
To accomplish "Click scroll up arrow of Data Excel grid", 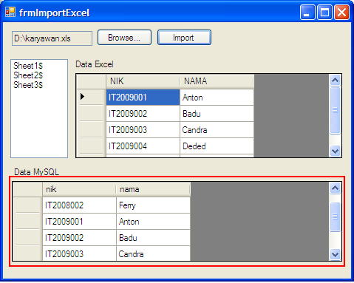I will 335,81.
